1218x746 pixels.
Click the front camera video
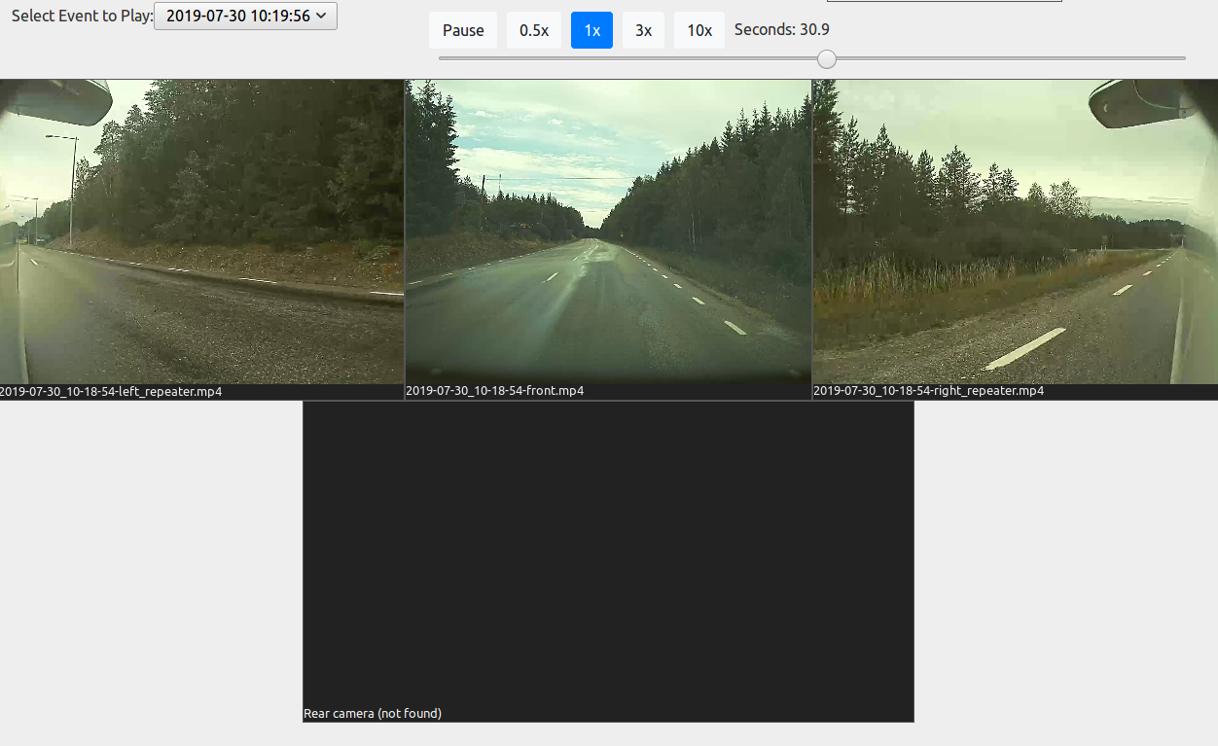[608, 231]
